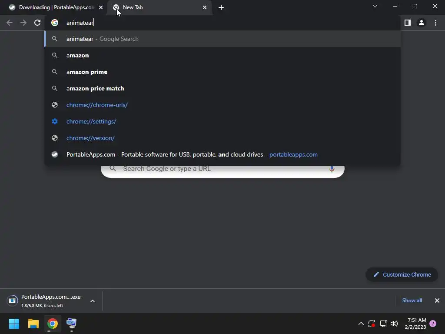Screen dimensions: 445x334
Task: Open the network tray icon
Action: tap(383, 324)
